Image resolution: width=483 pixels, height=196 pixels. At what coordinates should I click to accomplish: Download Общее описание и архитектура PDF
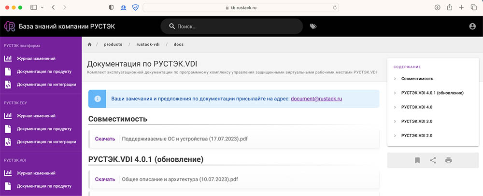pyautogui.click(x=105, y=180)
